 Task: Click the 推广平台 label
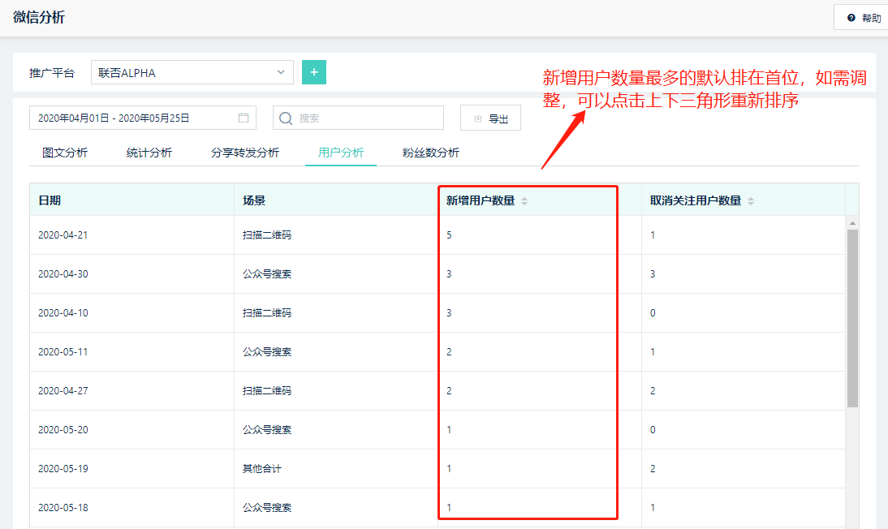click(51, 73)
